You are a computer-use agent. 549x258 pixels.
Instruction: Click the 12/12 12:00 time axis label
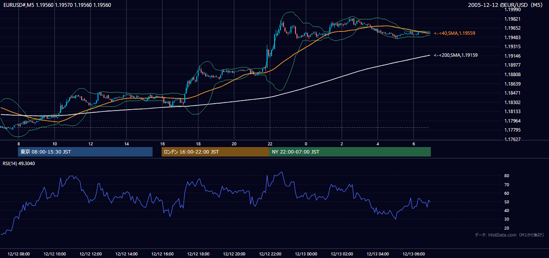tap(90, 254)
